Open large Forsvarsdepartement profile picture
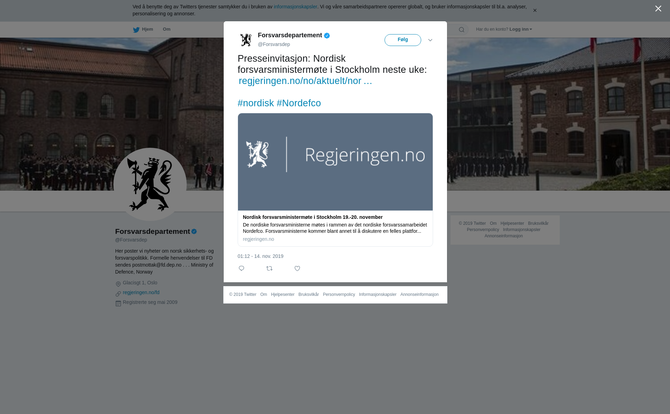Screen dimensions: 670x414 coord(150,184)
